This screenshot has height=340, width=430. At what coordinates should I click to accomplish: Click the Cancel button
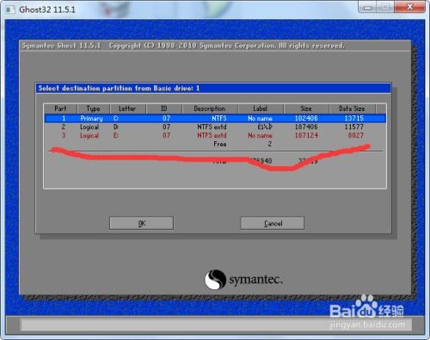[273, 223]
